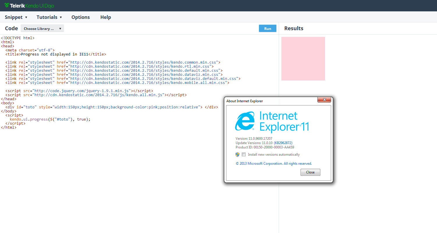Click the code line with kendo.mobile.all.min.css
437x233 pixels.
(117, 83)
